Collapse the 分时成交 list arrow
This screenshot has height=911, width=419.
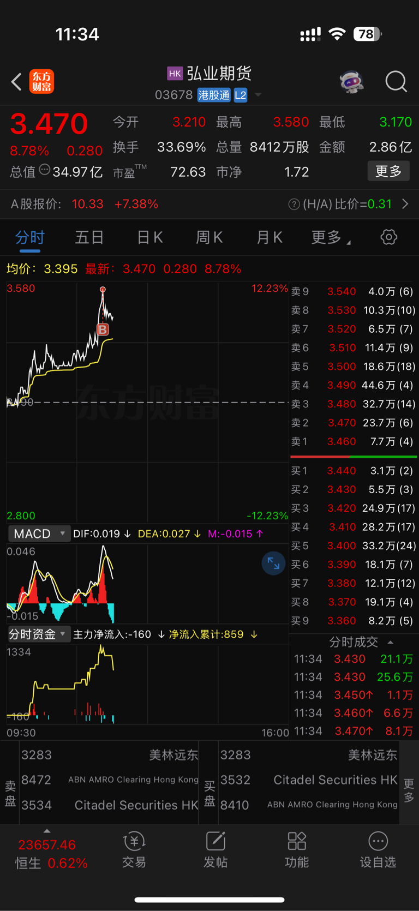click(390, 642)
